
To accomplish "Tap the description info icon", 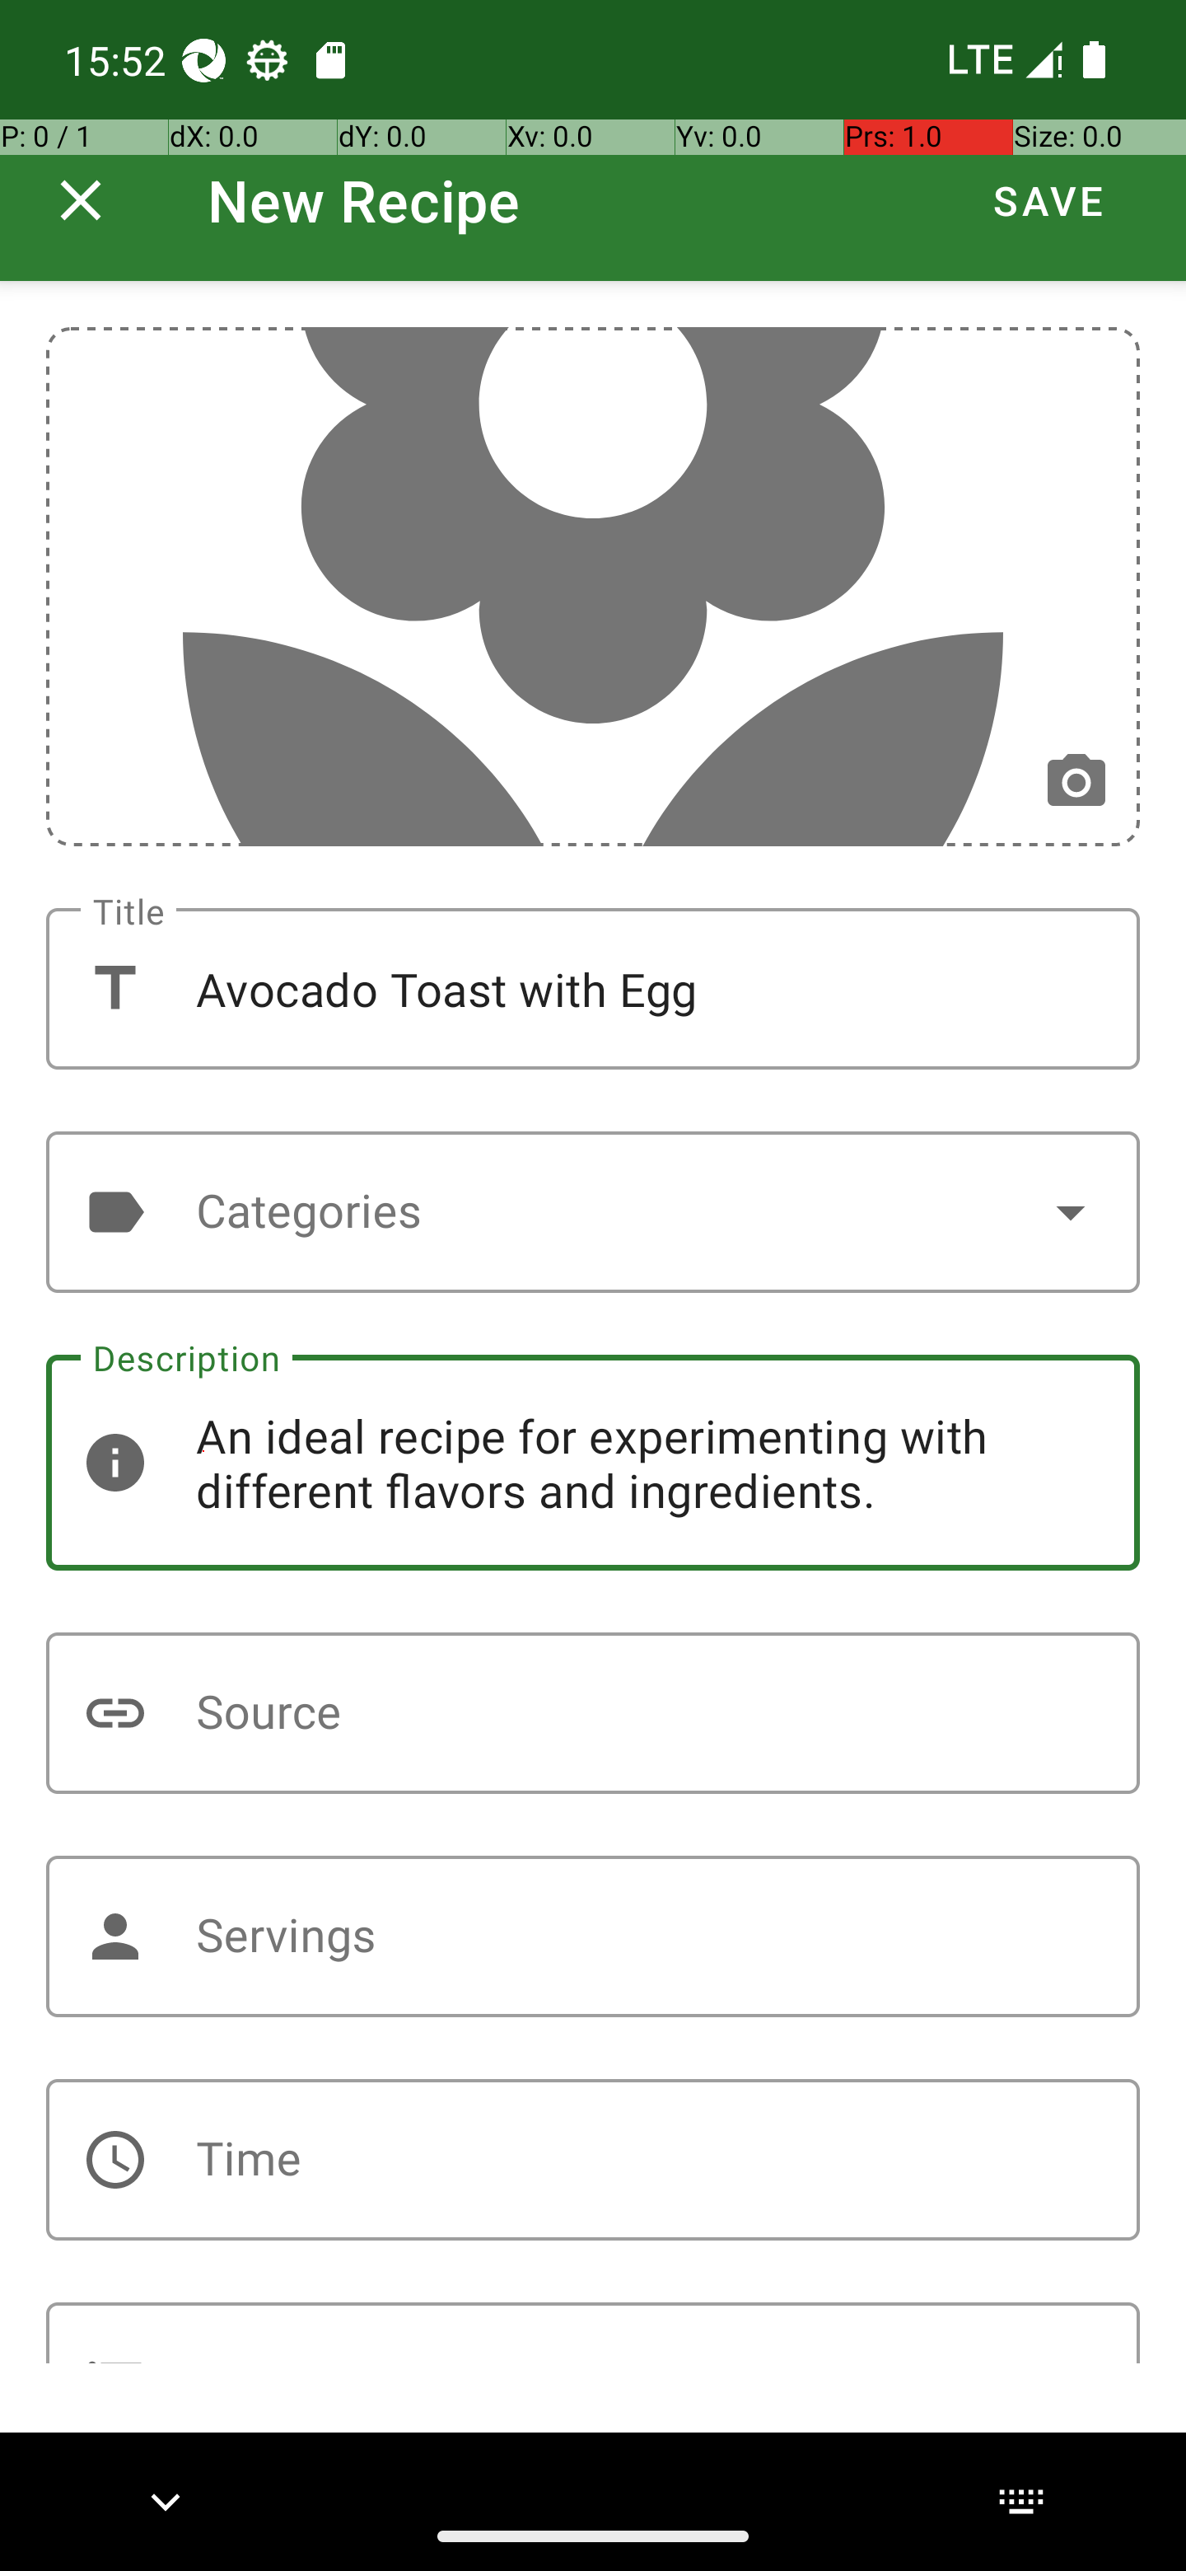I will click(115, 1462).
